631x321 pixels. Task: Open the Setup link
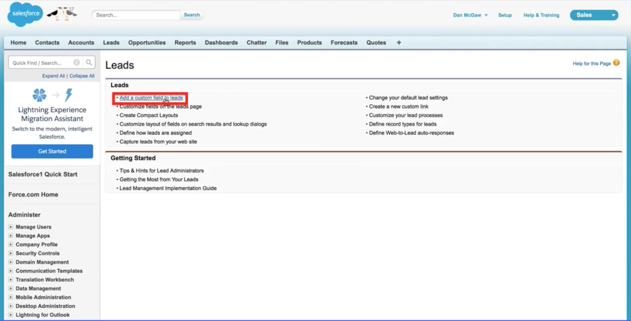click(505, 15)
